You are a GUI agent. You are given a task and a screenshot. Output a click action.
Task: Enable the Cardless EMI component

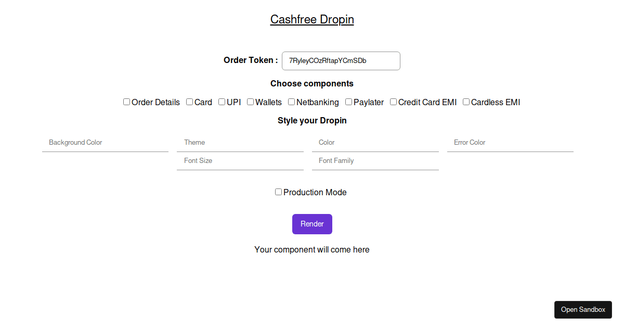466,102
